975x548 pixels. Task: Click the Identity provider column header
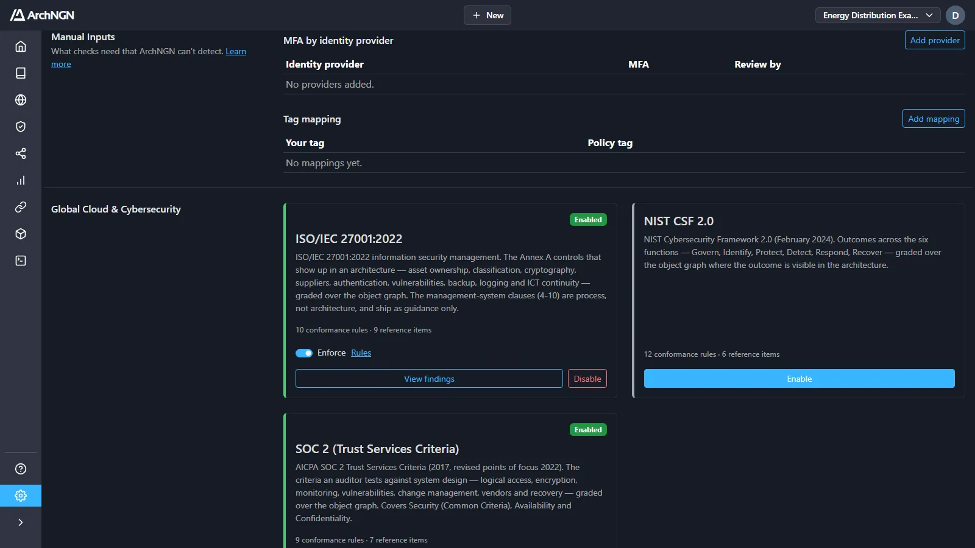coord(325,64)
